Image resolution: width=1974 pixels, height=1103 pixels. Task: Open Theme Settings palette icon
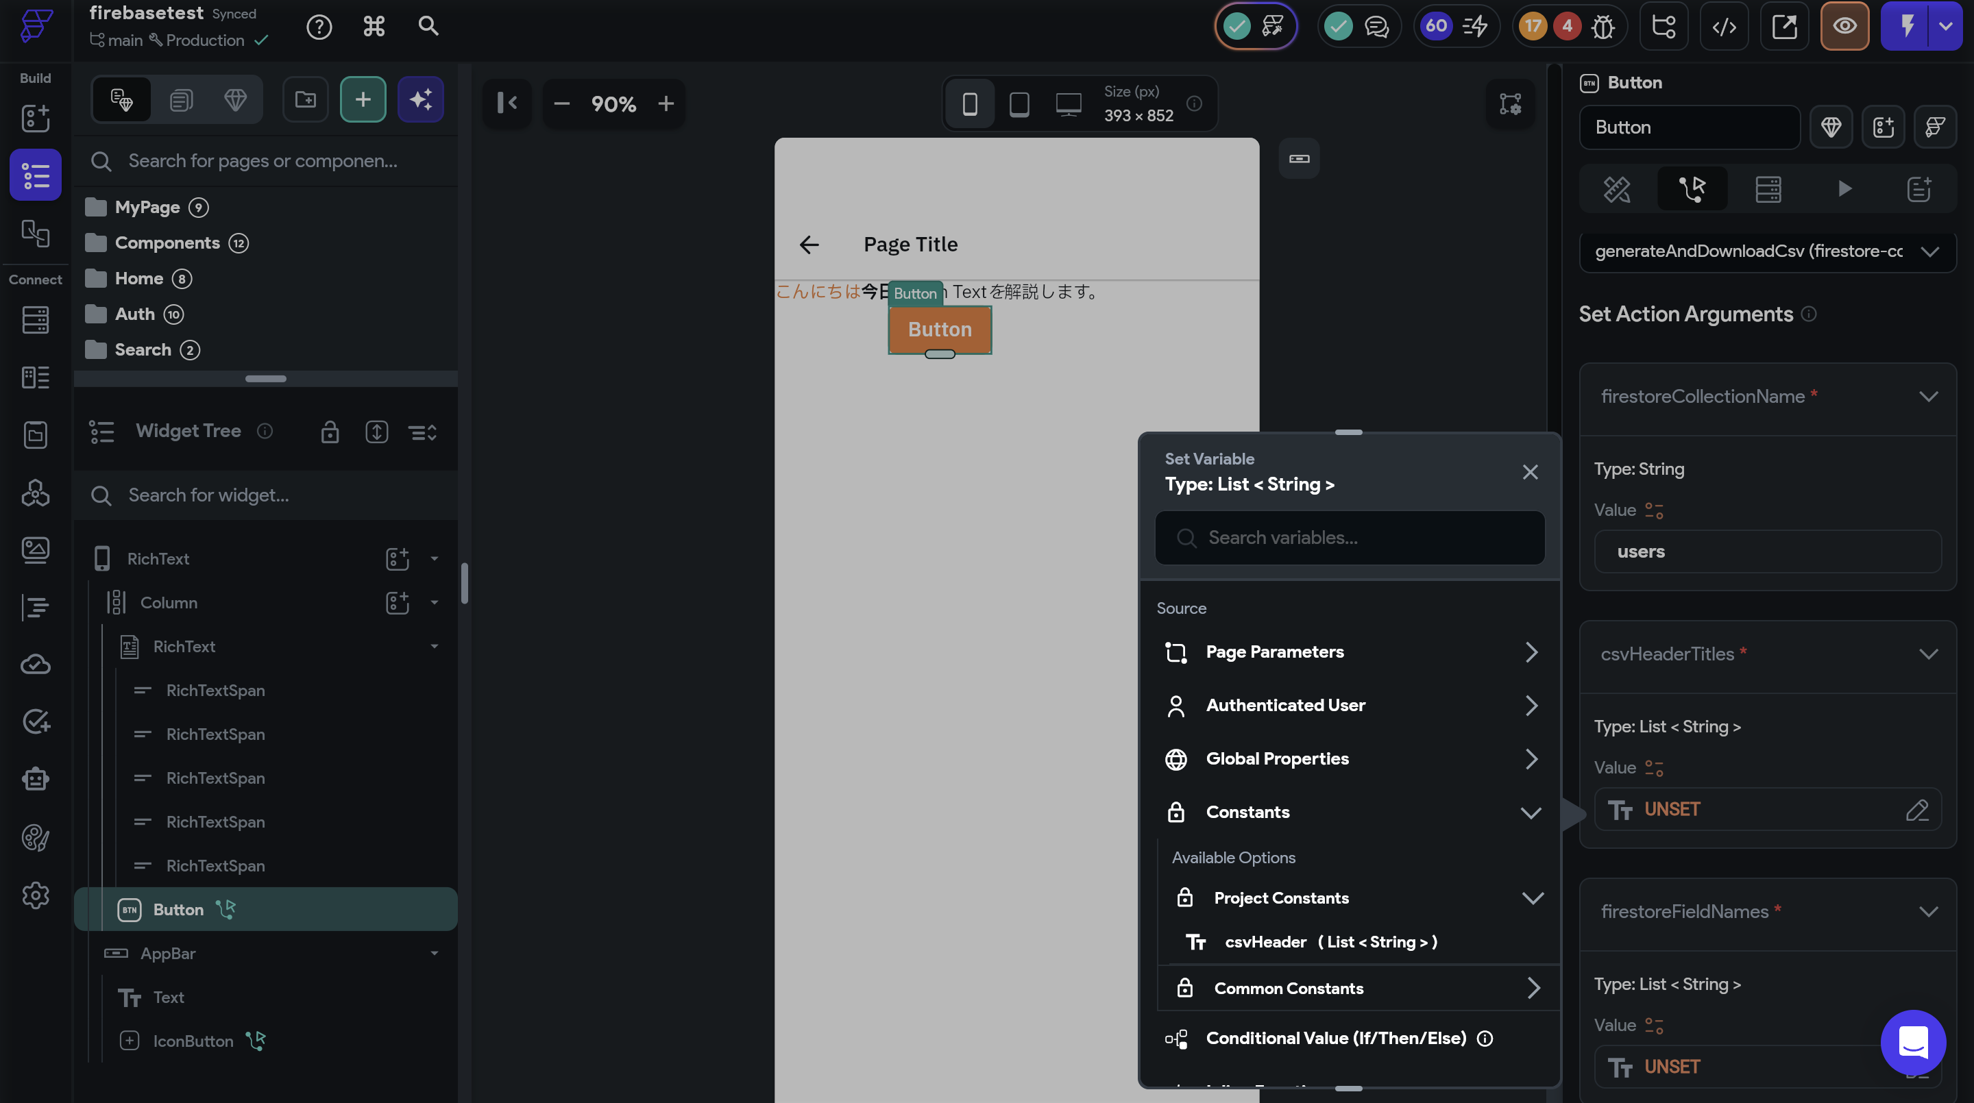(35, 837)
